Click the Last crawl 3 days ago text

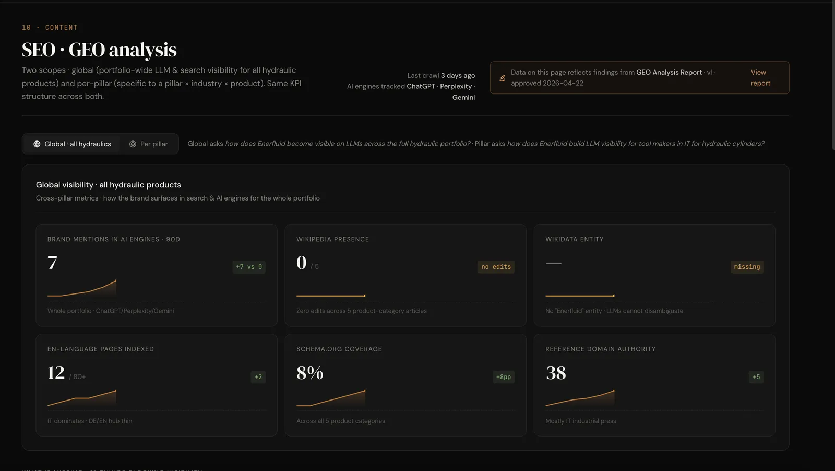[x=441, y=76]
